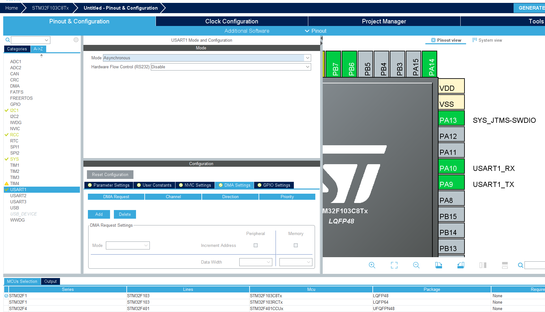Click the GENERATE code button
The height and width of the screenshot is (312, 545).
pos(529,8)
